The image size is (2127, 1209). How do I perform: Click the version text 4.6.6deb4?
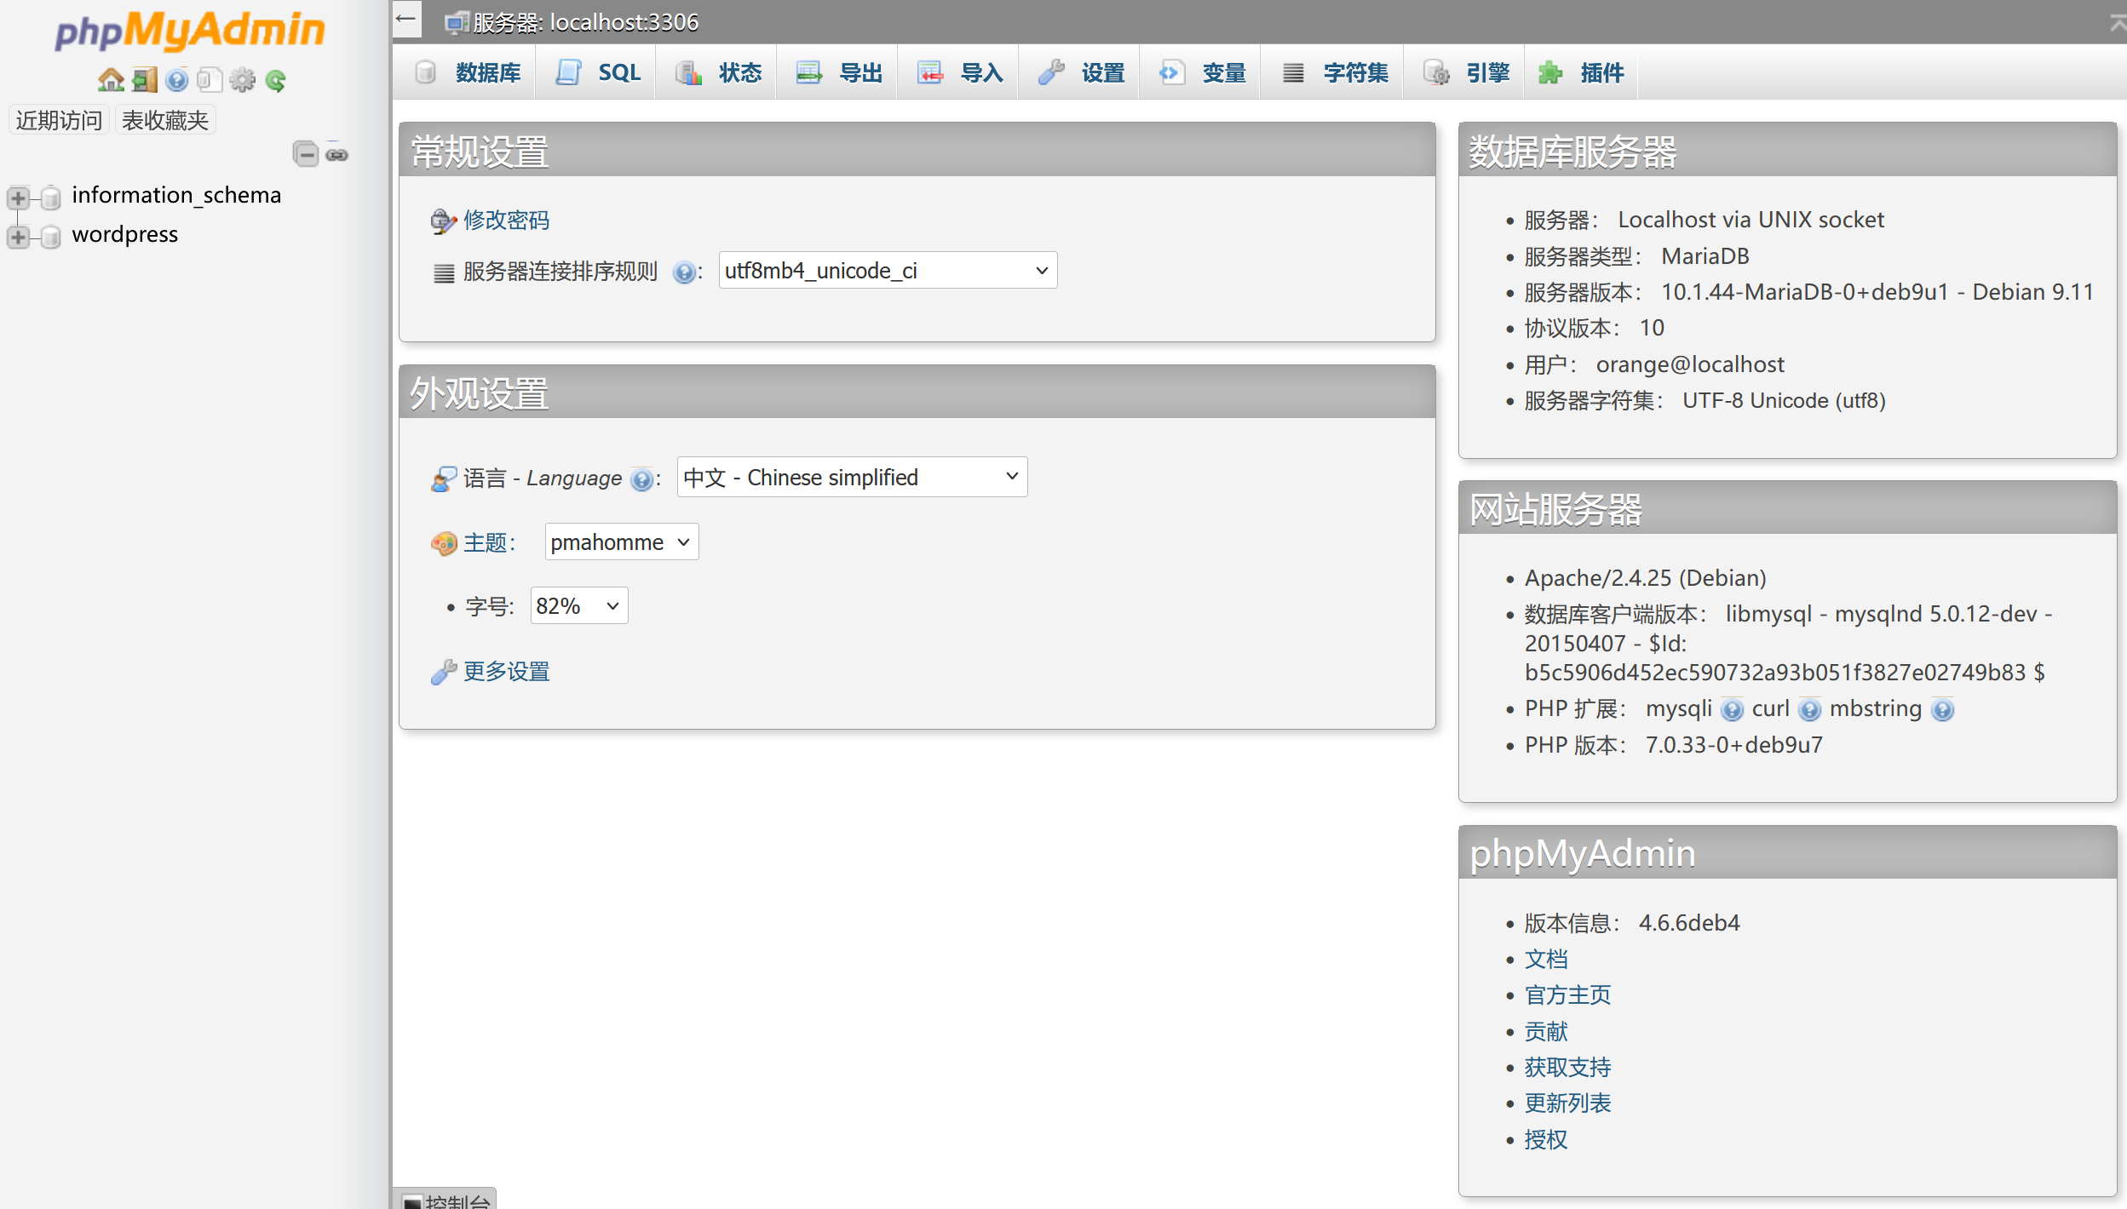click(x=1689, y=923)
